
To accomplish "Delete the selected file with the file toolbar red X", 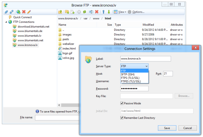I will [97, 12].
